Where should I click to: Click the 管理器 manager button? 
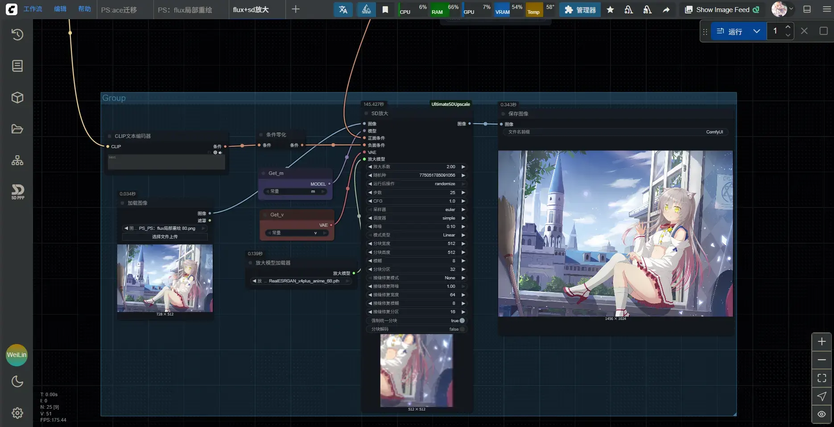(580, 10)
